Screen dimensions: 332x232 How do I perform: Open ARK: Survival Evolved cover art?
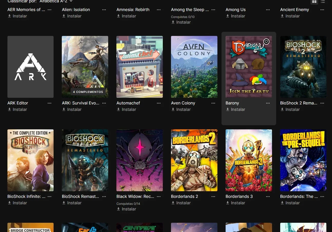(85, 67)
